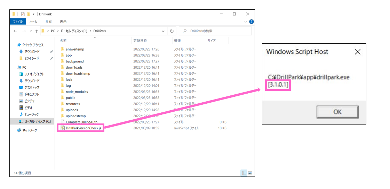
Task: Switch to details view in status bar
Action: click(244, 173)
